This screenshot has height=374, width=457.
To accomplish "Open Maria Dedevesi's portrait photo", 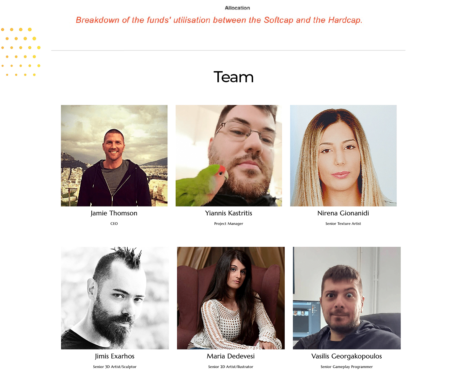I will click(231, 298).
